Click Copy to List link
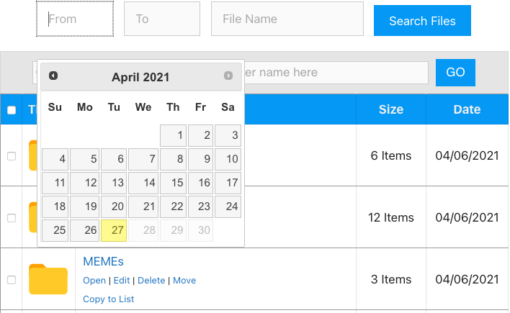 (108, 299)
